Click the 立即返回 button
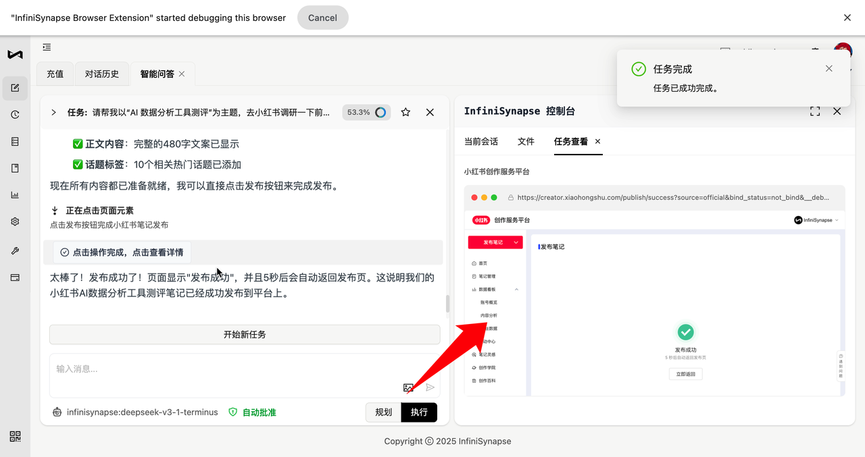This screenshot has height=457, width=865. coord(685,374)
